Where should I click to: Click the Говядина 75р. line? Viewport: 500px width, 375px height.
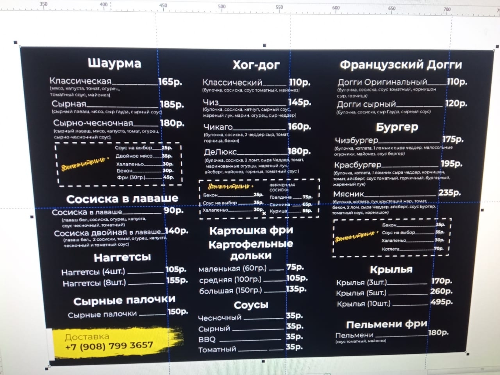point(291,197)
